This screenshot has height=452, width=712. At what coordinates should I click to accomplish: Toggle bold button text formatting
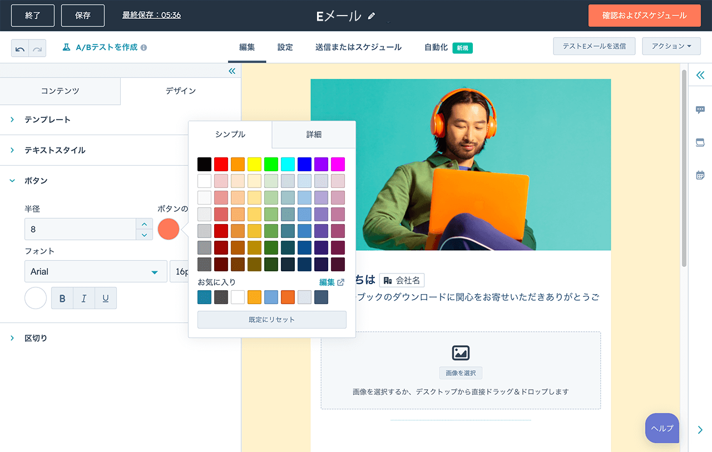62,299
